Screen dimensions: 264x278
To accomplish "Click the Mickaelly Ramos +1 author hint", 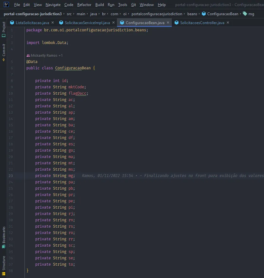I will point(47,55).
